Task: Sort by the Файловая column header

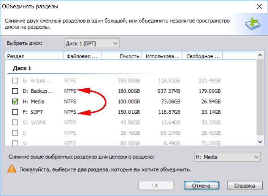Action: pos(82,56)
